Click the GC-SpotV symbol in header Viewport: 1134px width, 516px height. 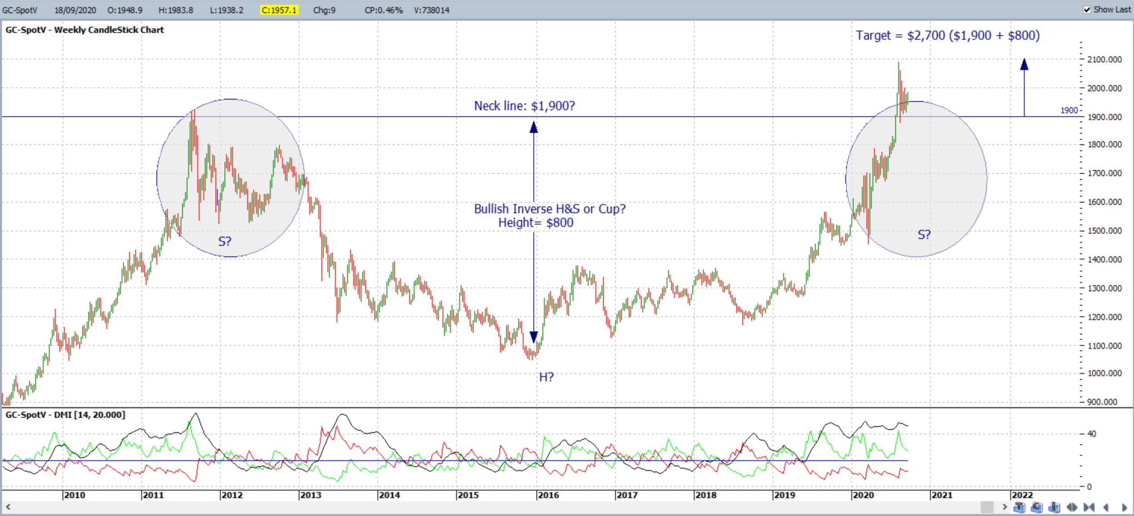[20, 10]
